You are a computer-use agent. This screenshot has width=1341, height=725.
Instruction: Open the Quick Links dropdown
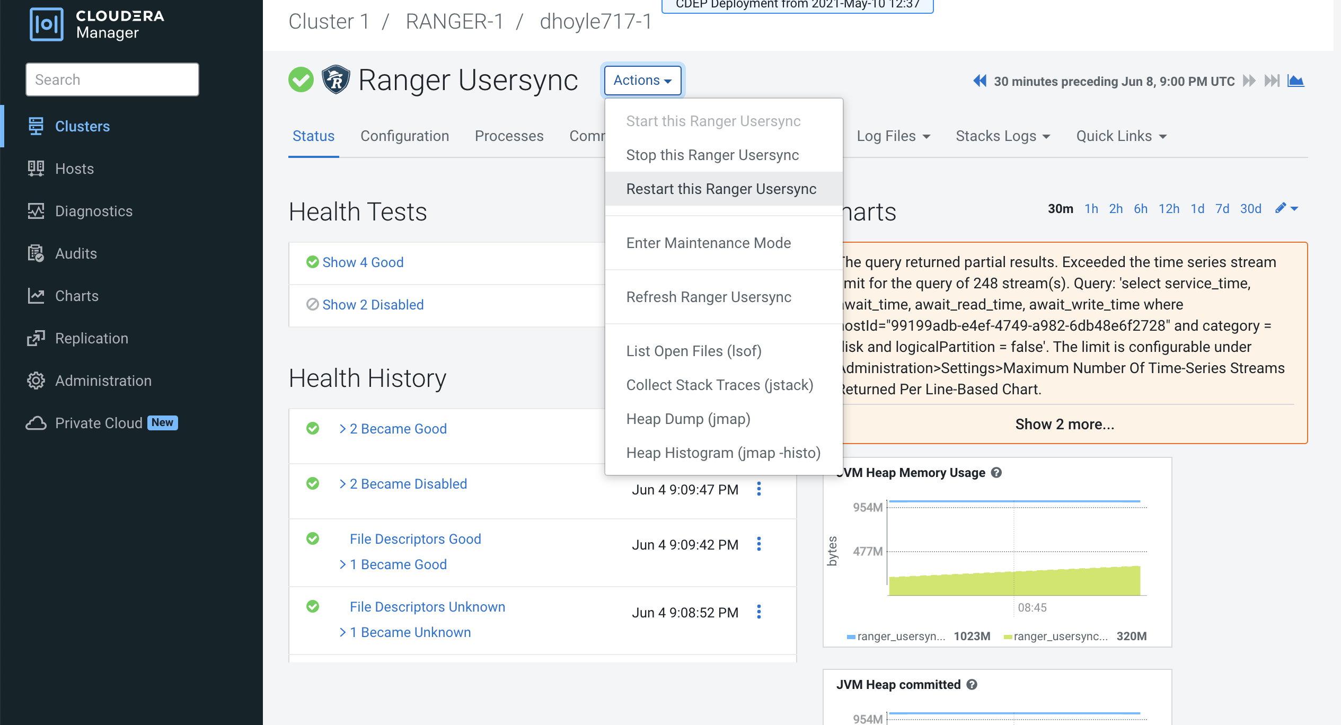click(1121, 136)
